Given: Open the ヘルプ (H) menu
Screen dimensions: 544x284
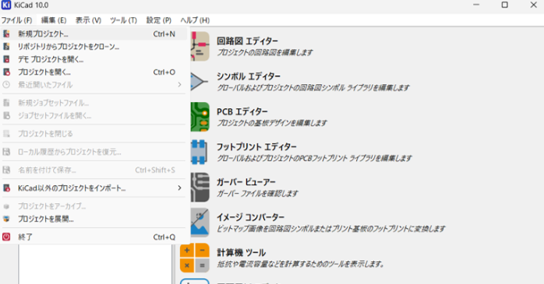Looking at the screenshot, I should 195,20.
